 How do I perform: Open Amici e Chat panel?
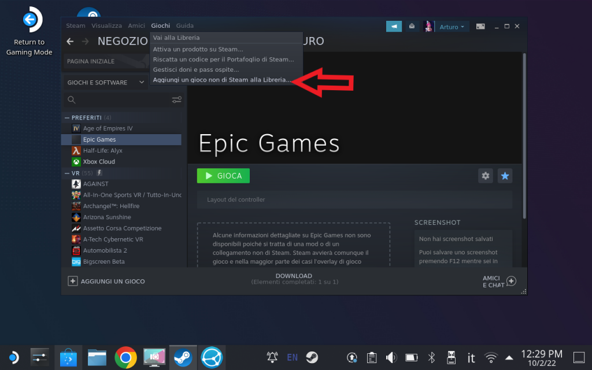[499, 282]
